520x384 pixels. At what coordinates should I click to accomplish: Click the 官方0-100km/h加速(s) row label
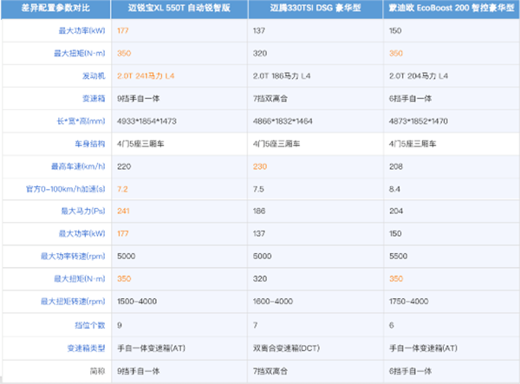pyautogui.click(x=66, y=189)
